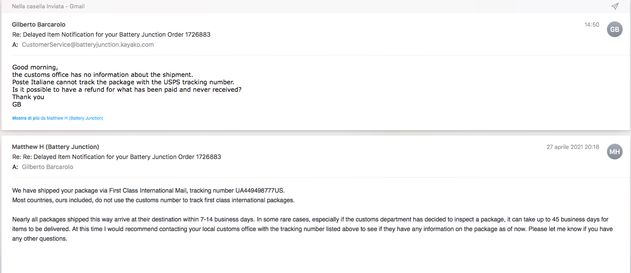This screenshot has height=273, width=631.
Task: Click the "Re: Re: Delayed Item Notification" subject
Action: click(x=116, y=157)
